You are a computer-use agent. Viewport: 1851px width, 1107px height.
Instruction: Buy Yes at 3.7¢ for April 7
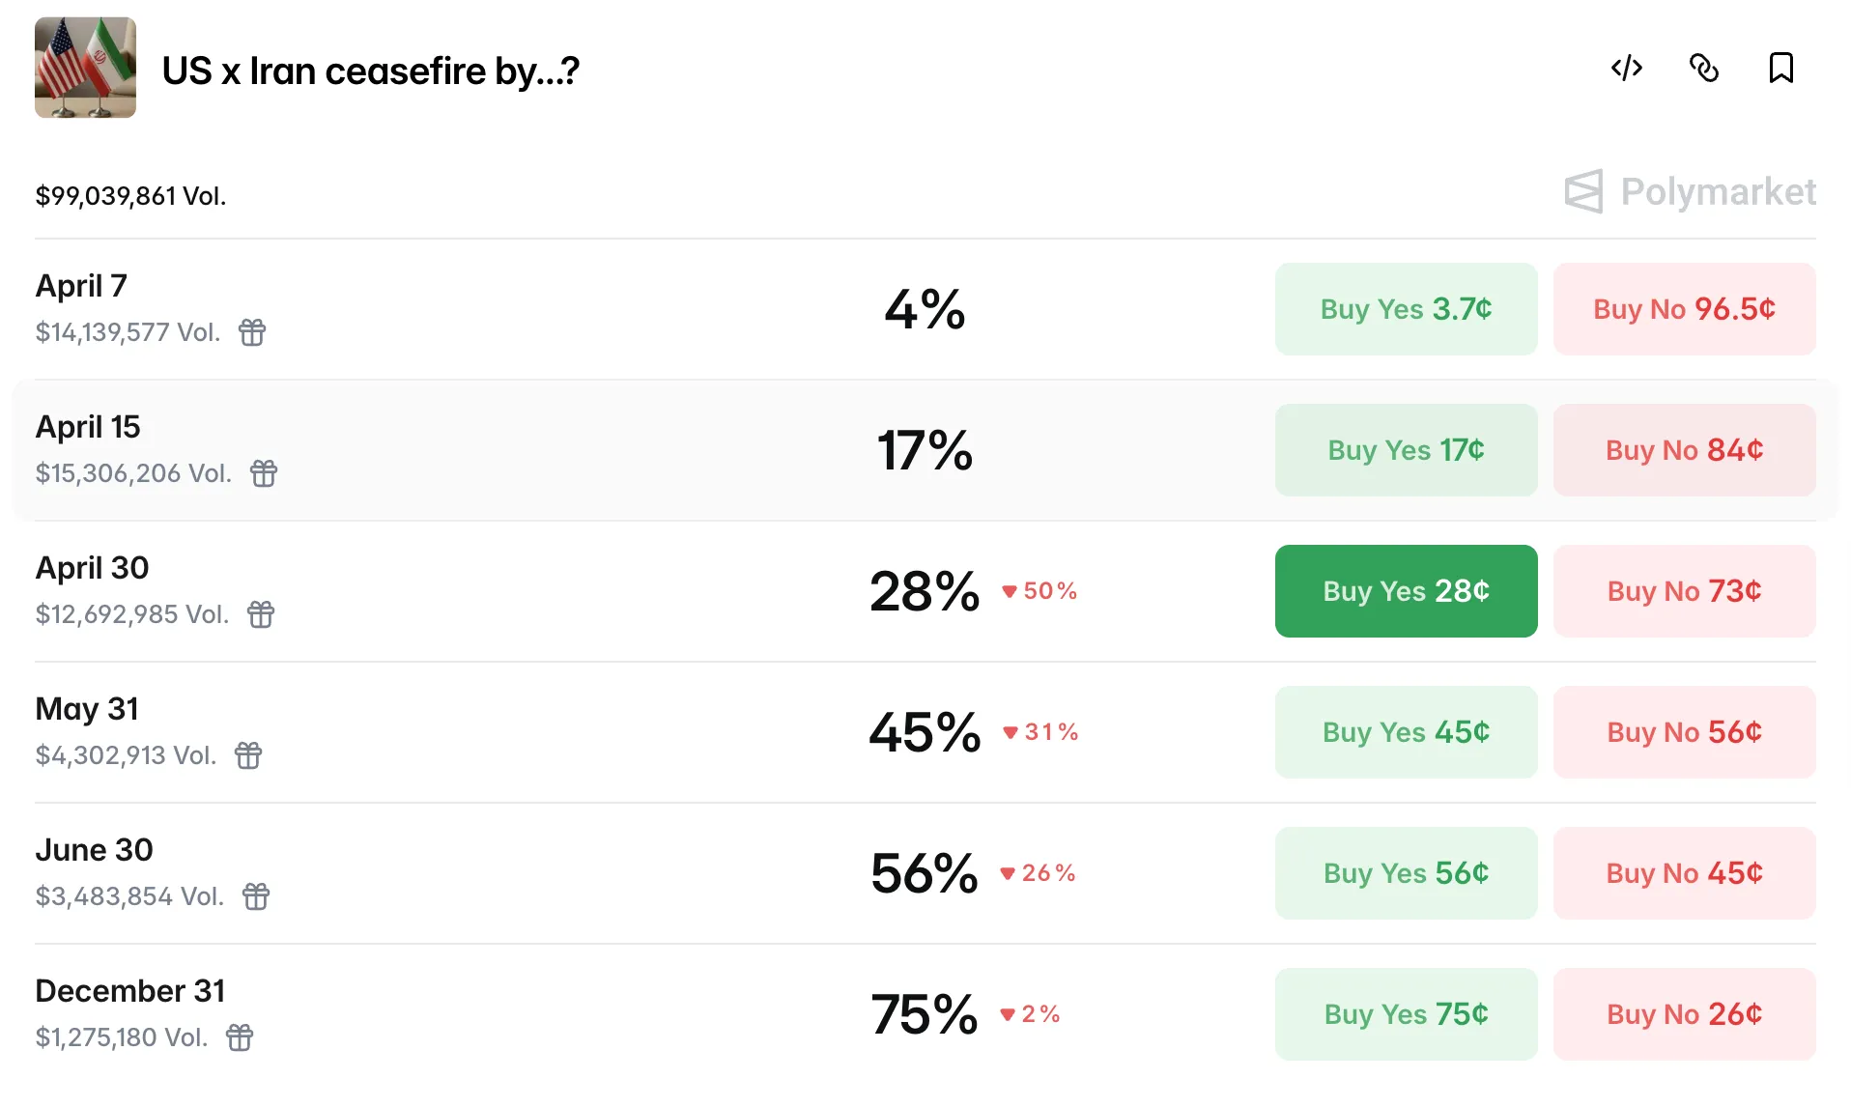1406,309
